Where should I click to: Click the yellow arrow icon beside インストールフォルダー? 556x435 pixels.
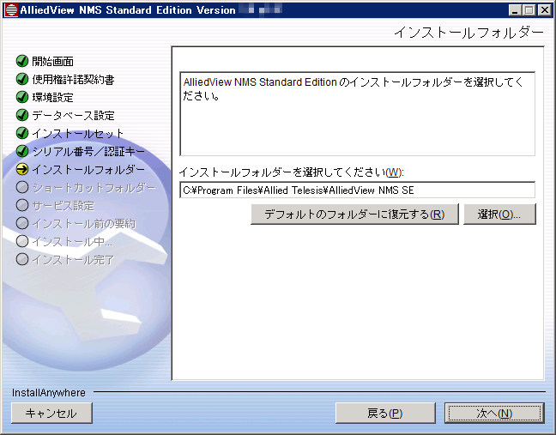(x=22, y=170)
